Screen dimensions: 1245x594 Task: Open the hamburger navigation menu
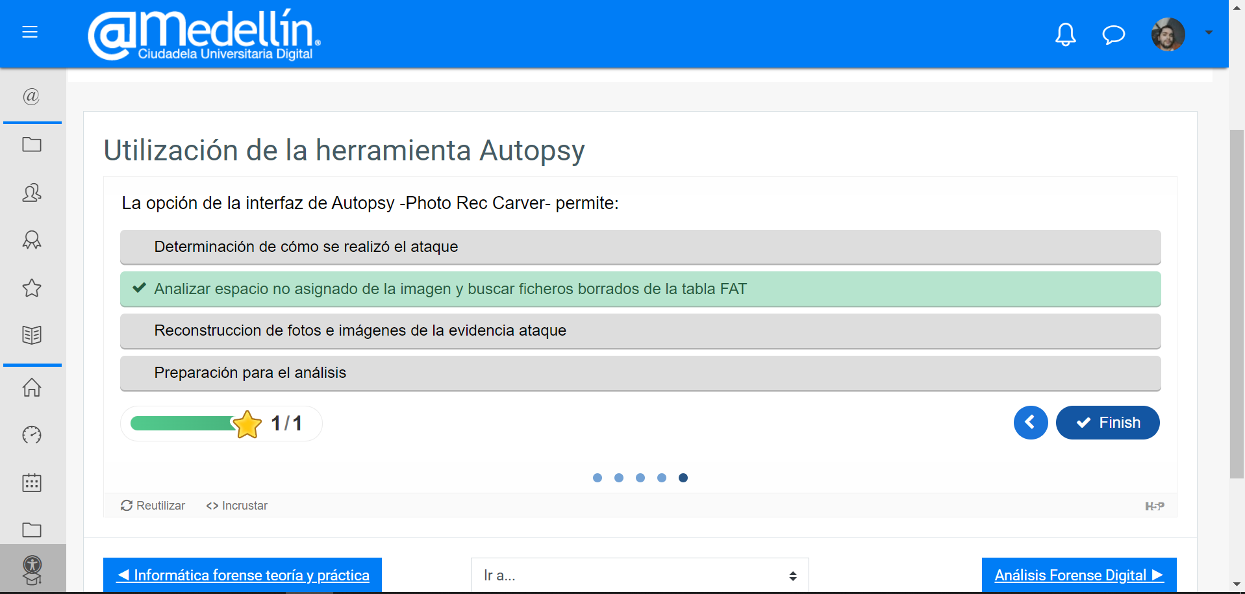coord(30,32)
